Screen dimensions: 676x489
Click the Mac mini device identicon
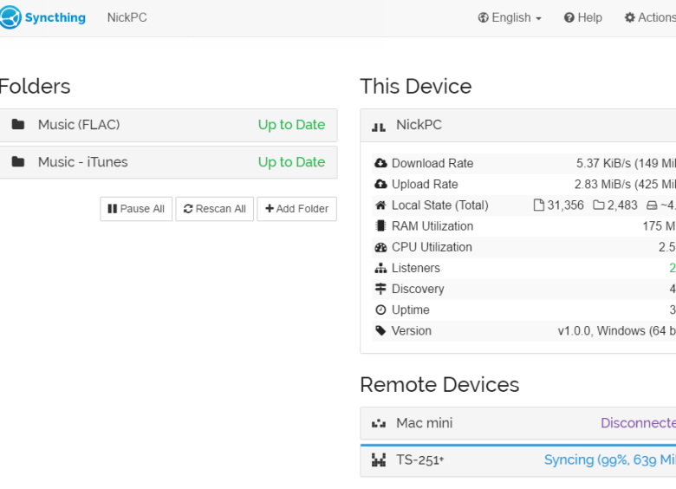[379, 424]
